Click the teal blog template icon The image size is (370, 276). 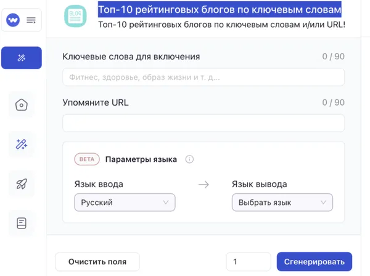tap(76, 18)
